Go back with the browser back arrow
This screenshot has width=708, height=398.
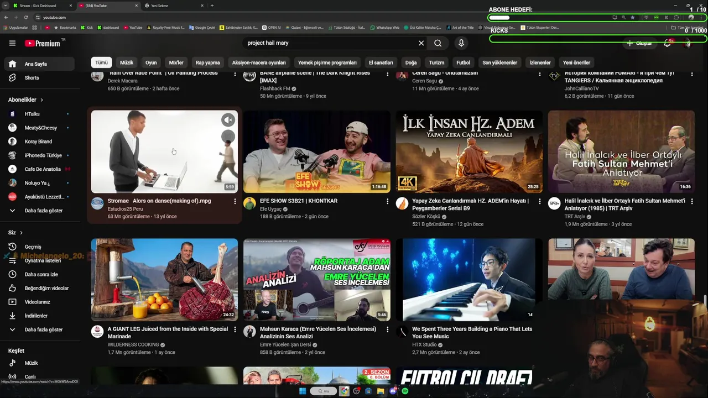coord(6,17)
